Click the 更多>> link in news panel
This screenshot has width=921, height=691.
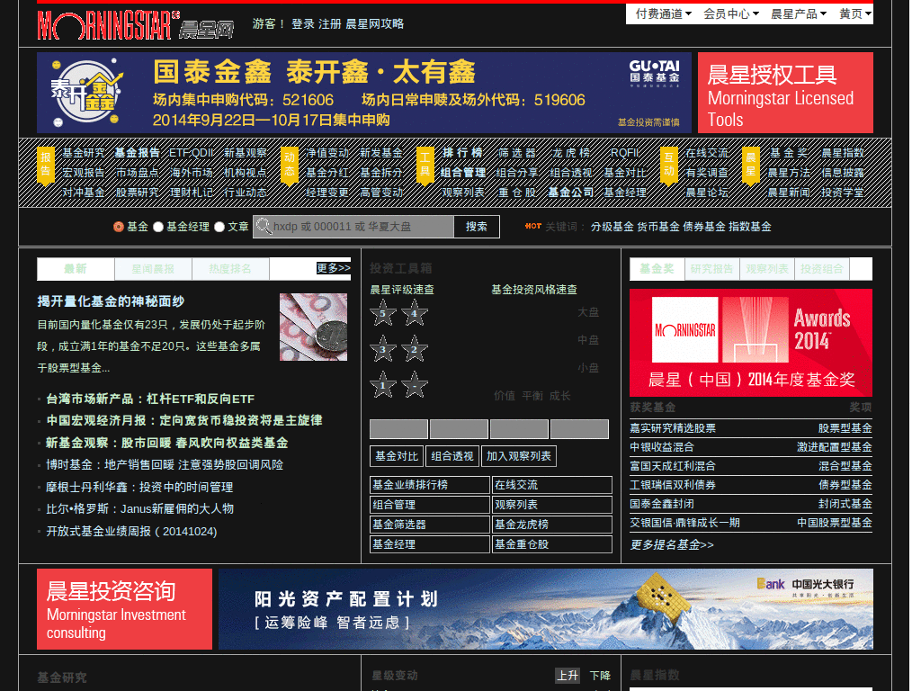333,268
